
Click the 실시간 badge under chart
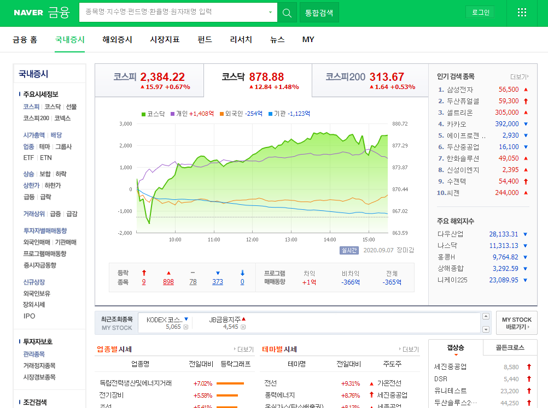point(349,250)
